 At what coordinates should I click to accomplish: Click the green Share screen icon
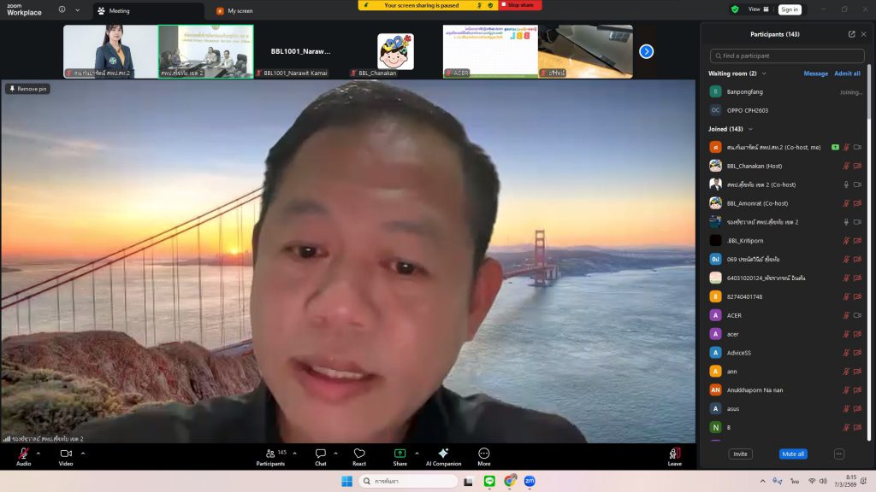[x=400, y=454]
